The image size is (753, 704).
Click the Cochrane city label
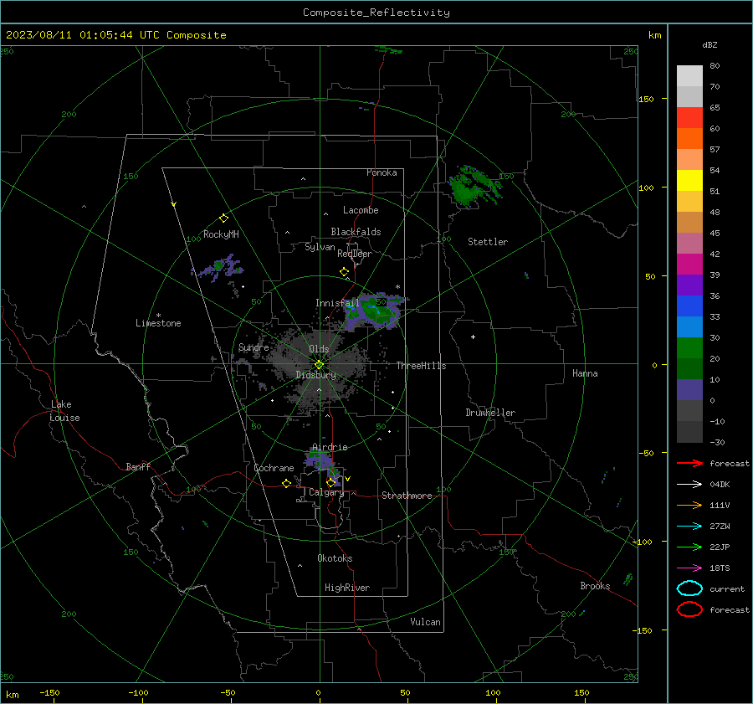pyautogui.click(x=274, y=468)
